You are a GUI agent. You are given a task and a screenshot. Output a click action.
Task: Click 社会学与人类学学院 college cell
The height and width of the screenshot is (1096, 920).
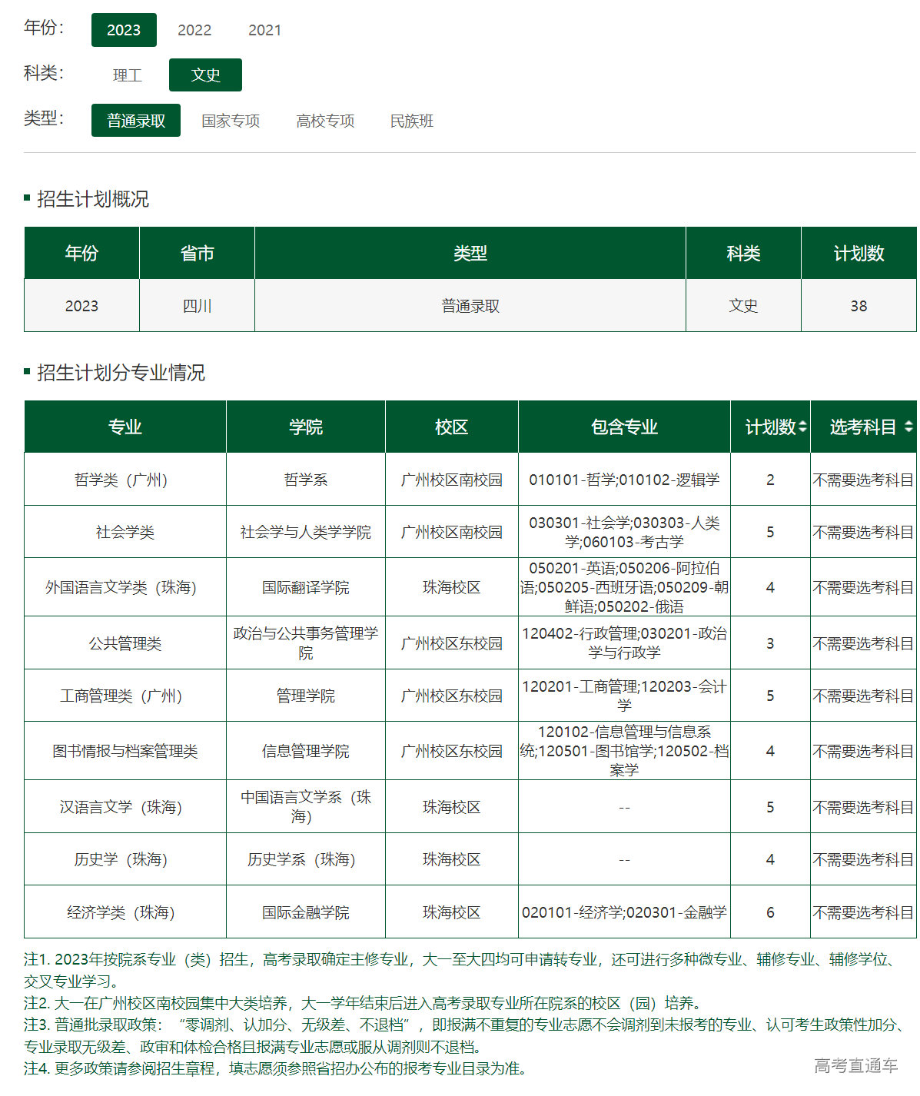[305, 532]
